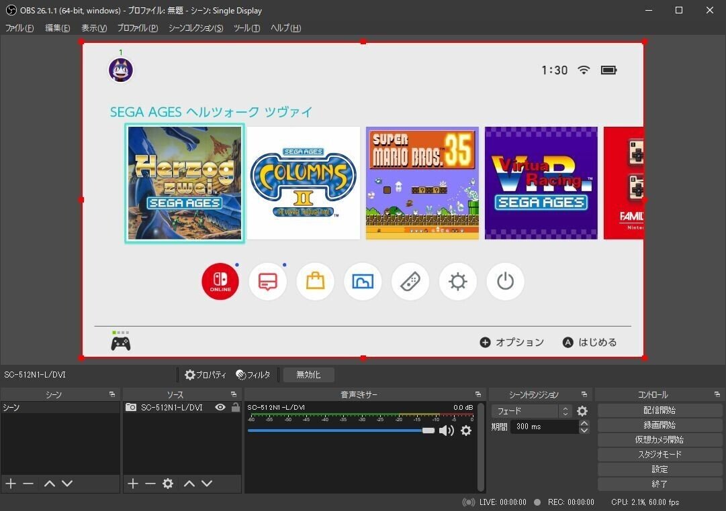Screen dimensions: 726x511
Task: Select the Virtua Racing game tile
Action: (x=541, y=183)
